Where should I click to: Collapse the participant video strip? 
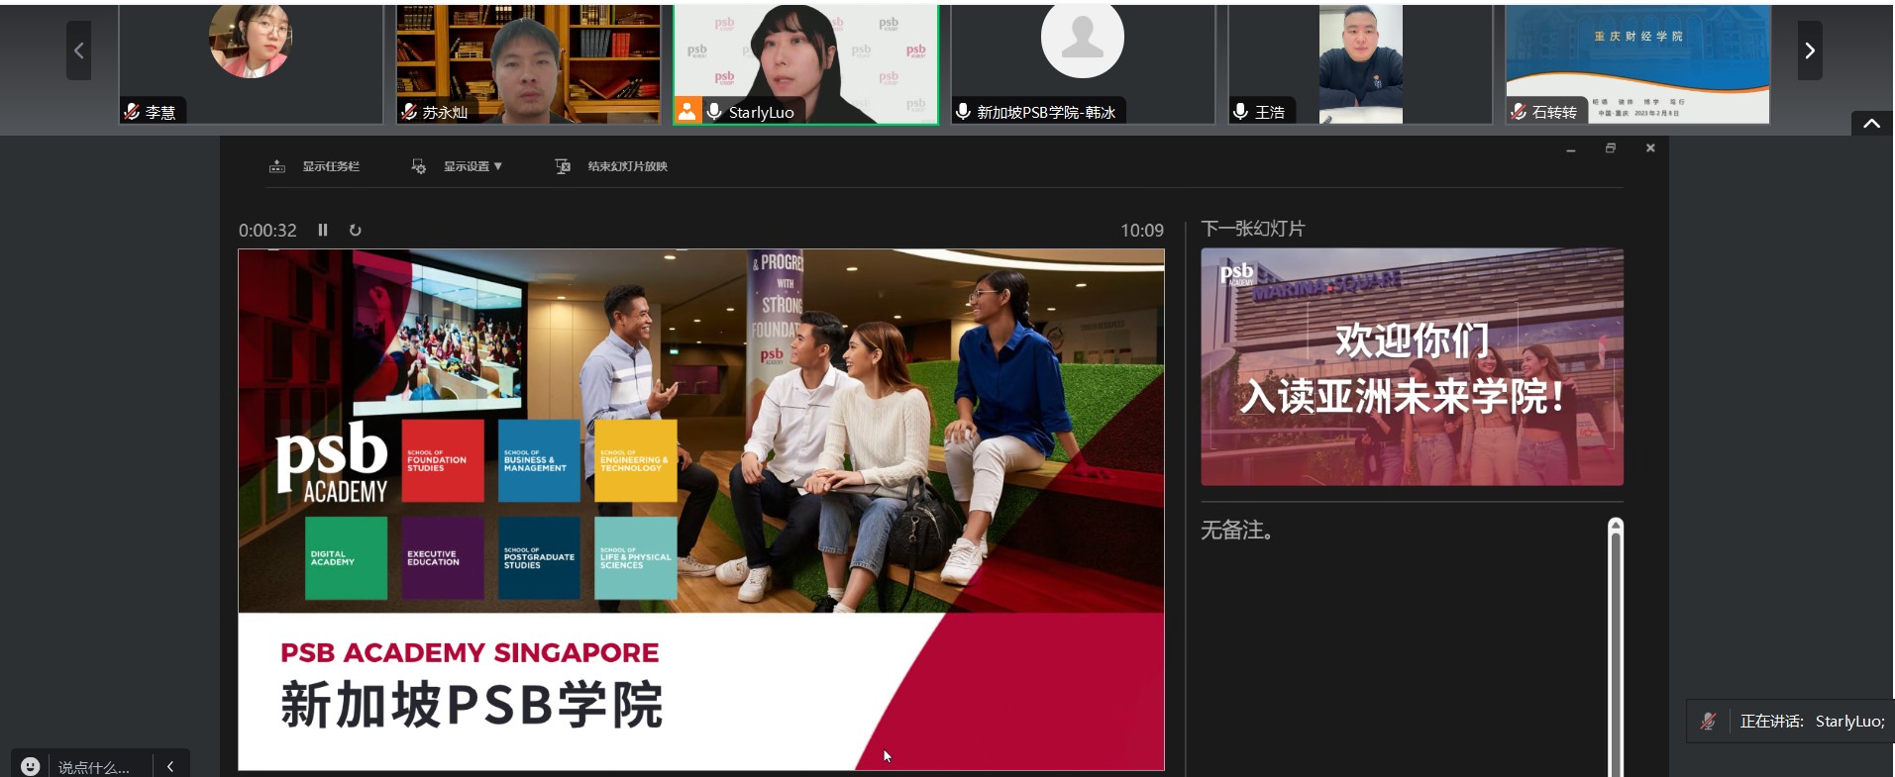pos(1871,124)
